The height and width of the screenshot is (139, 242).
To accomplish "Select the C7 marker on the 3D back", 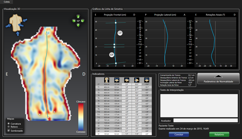I will 47,34.
